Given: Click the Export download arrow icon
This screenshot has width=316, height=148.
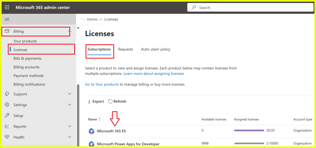Looking at the screenshot, I should (89, 101).
